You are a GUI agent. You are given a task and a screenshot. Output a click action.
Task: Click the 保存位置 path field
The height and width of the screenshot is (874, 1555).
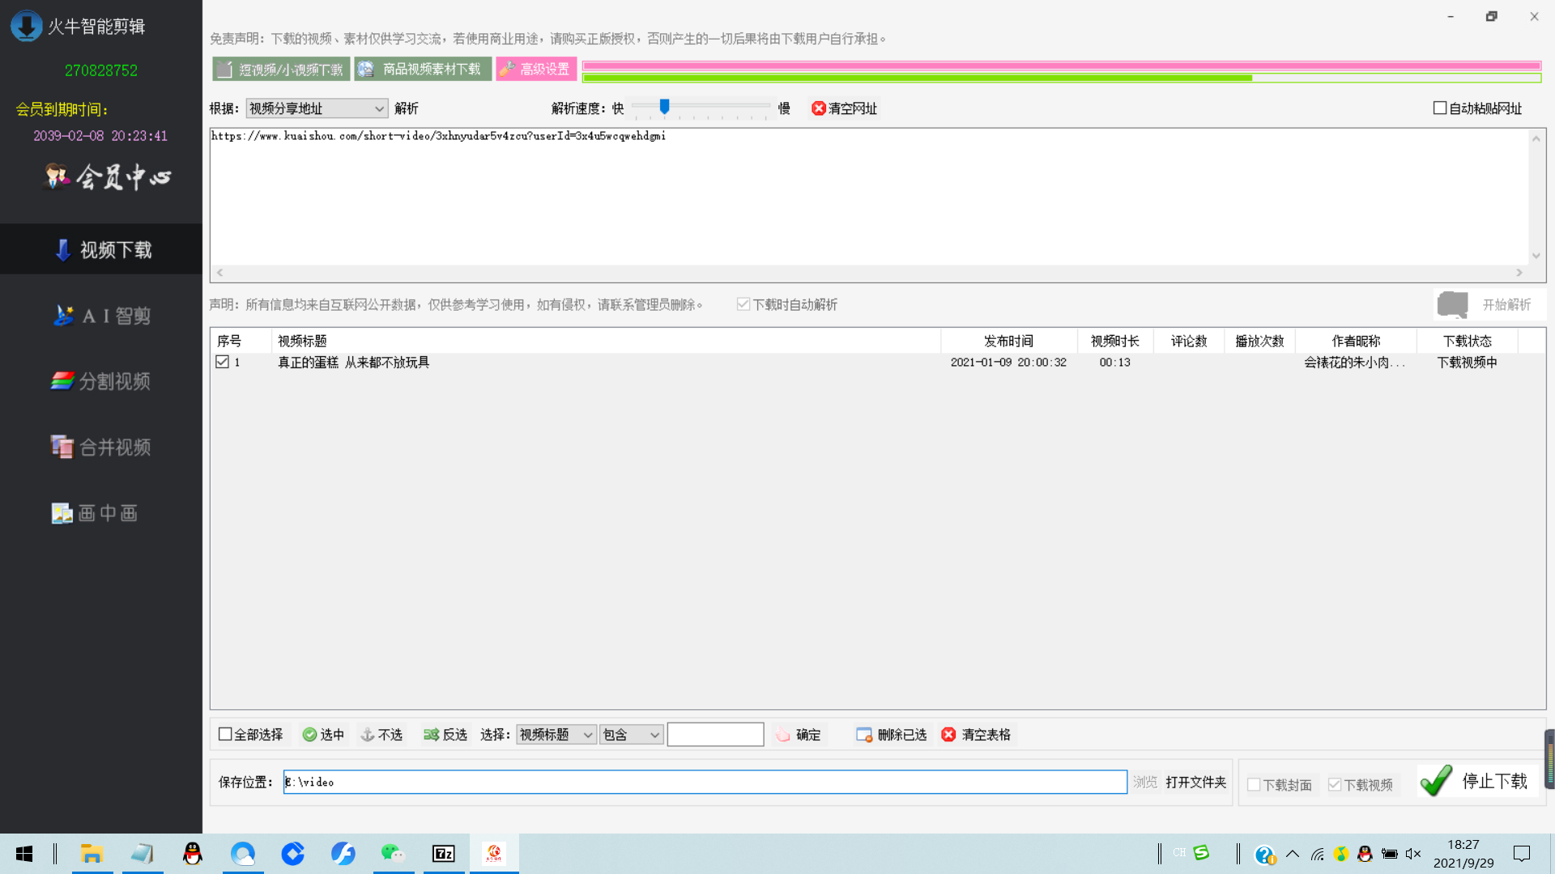[x=705, y=782]
